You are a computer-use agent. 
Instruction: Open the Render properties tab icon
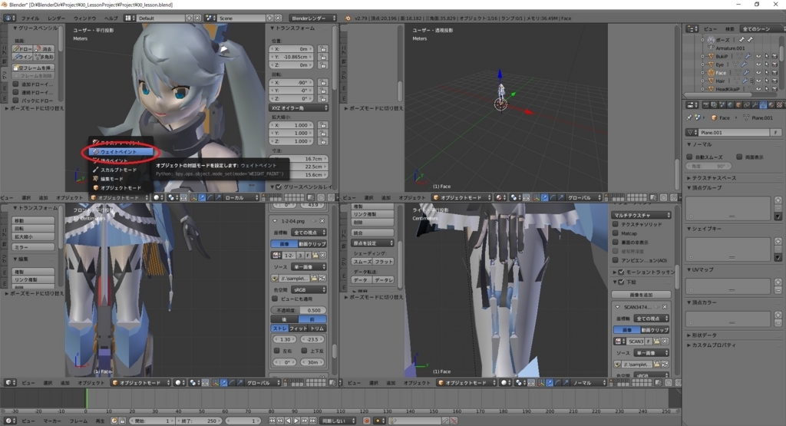pos(706,104)
